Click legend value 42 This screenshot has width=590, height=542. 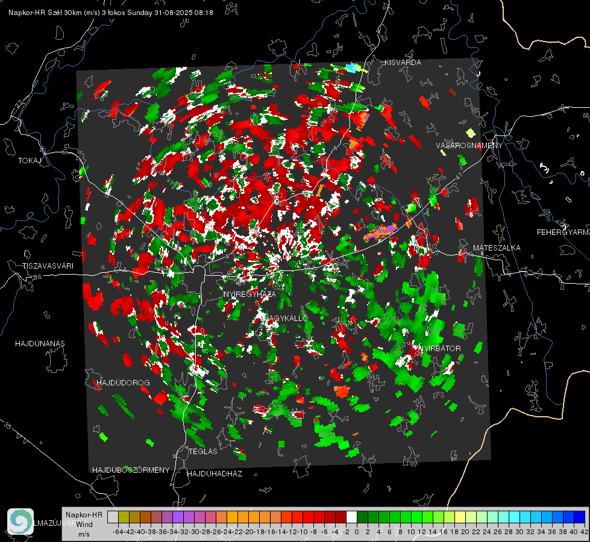click(x=585, y=532)
